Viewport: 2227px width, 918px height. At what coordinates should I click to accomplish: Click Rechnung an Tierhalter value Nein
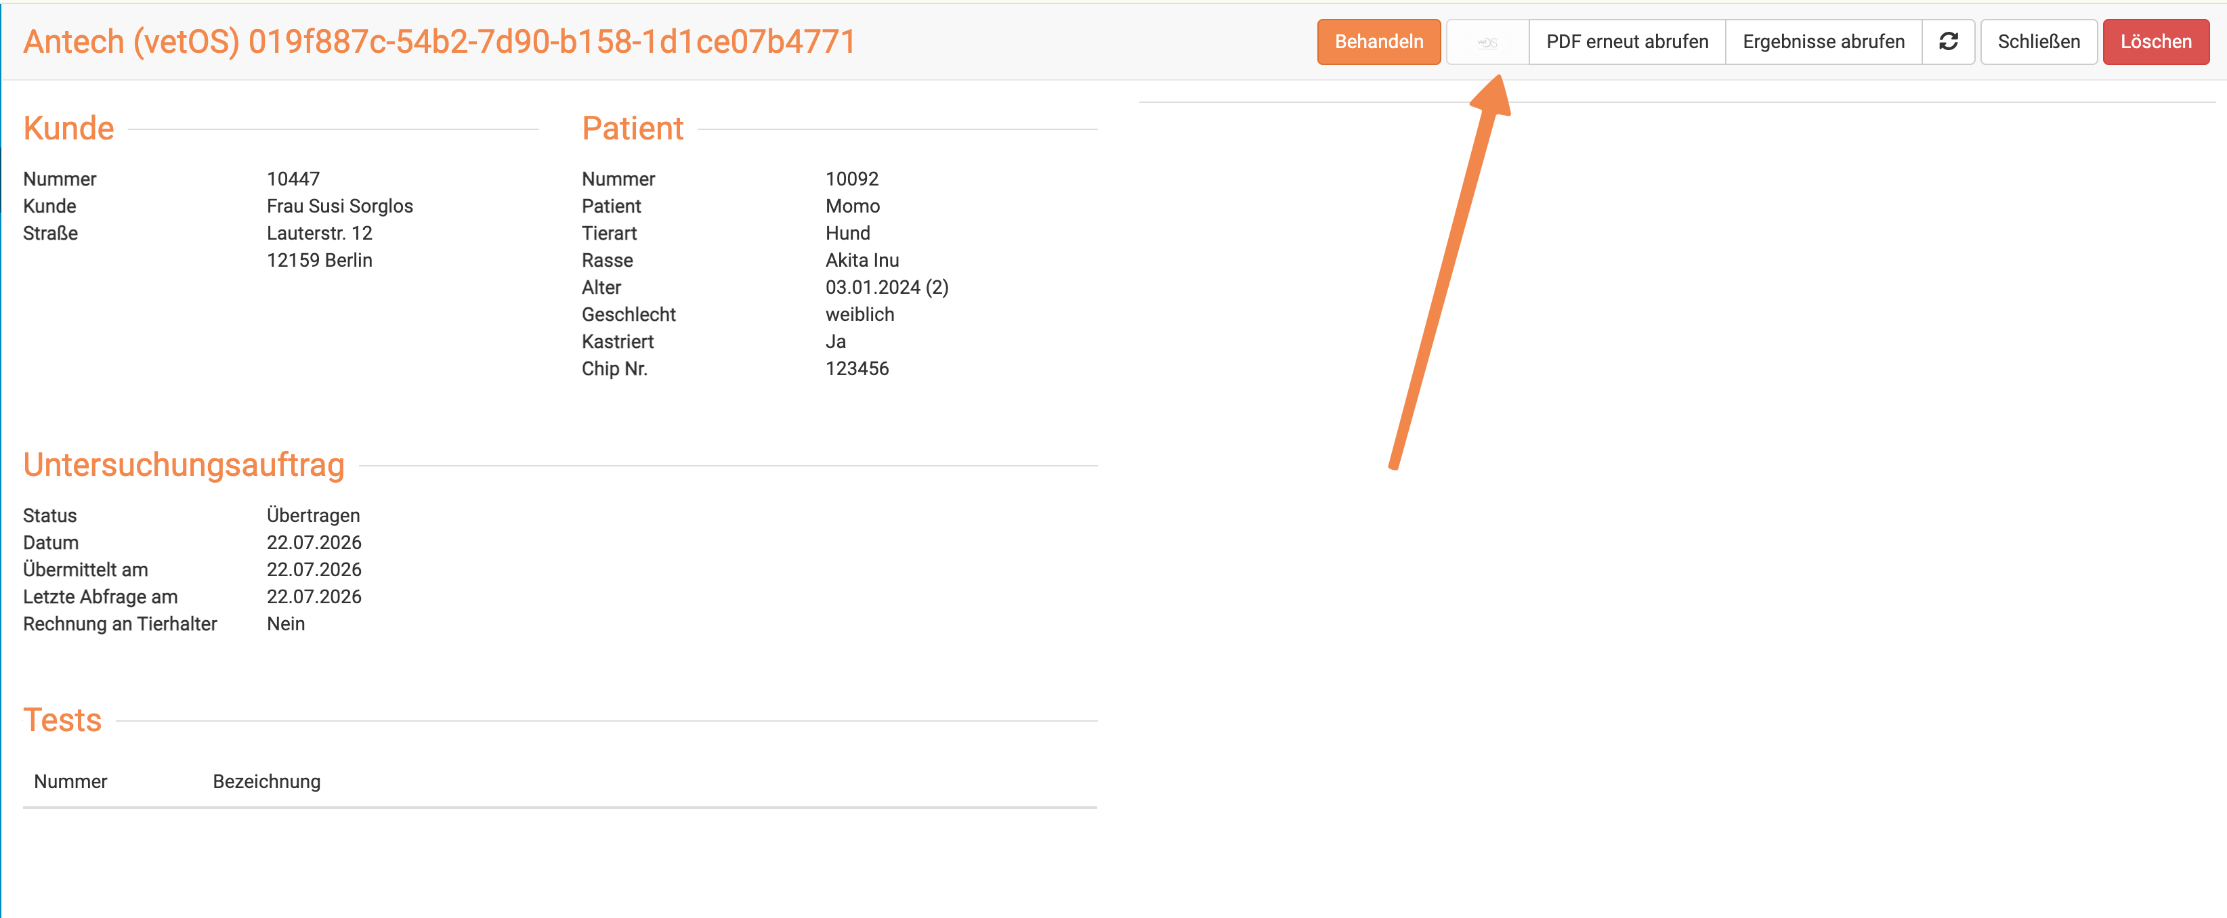click(285, 624)
